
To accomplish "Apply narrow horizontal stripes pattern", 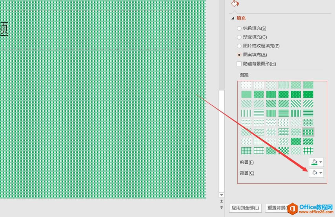I will 284,113.
